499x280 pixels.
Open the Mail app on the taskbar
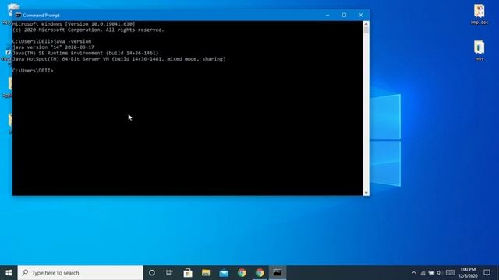(224, 273)
